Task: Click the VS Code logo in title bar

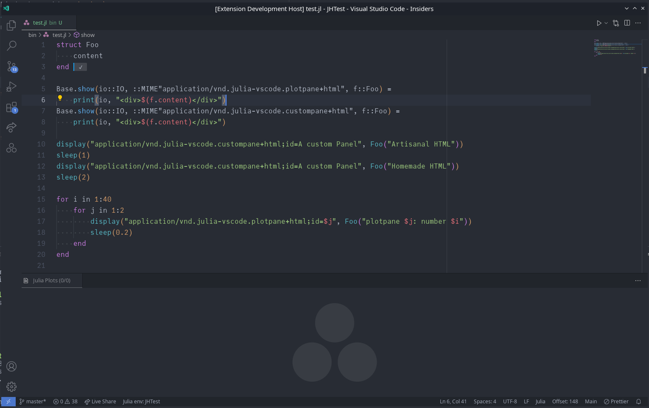Action: [6, 8]
